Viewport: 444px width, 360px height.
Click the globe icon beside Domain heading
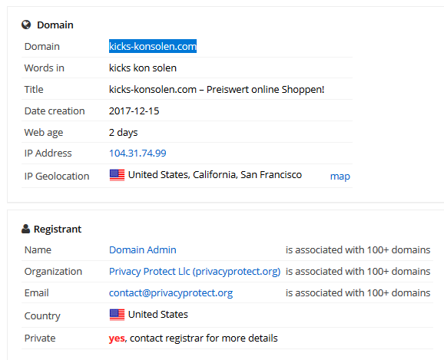tap(26, 25)
